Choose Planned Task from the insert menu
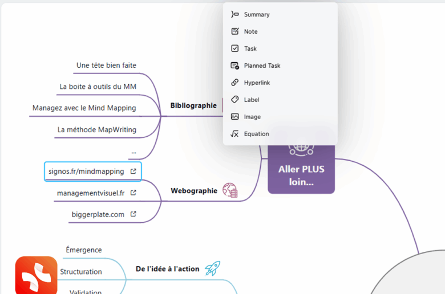 [x=262, y=66]
